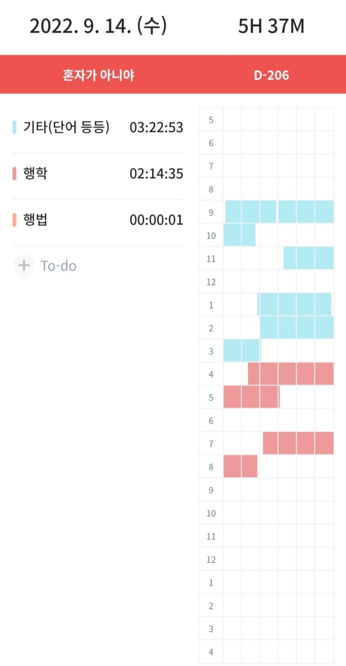Open the D-206 day counter
Image resolution: width=346 pixels, height=666 pixels.
coord(271,75)
